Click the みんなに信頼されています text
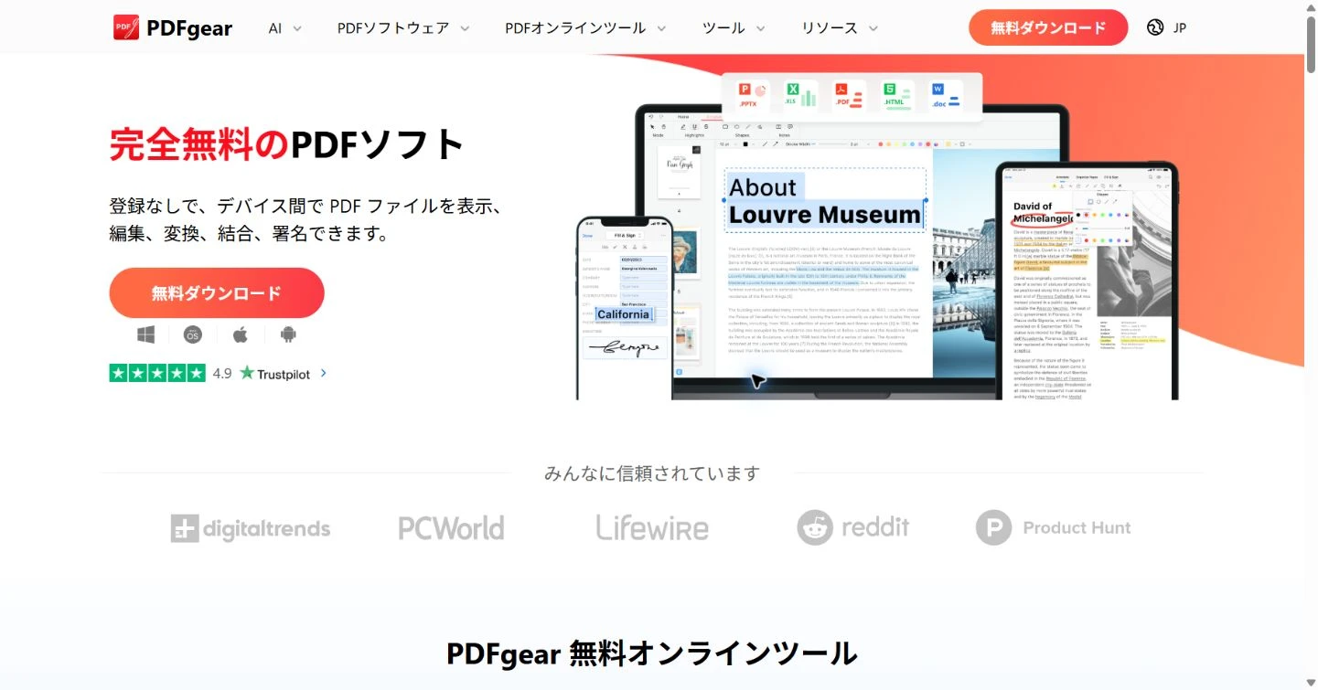 coord(652,473)
